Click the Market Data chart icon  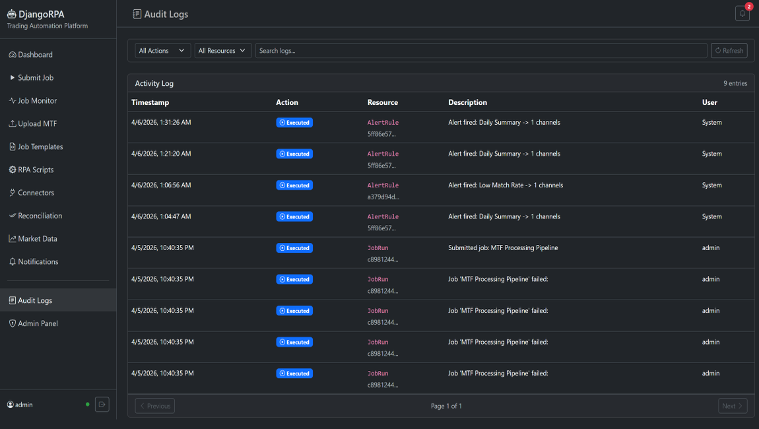coord(13,239)
